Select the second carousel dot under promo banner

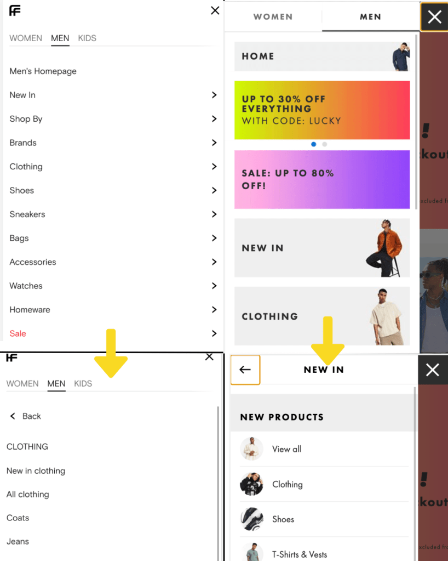click(x=324, y=144)
